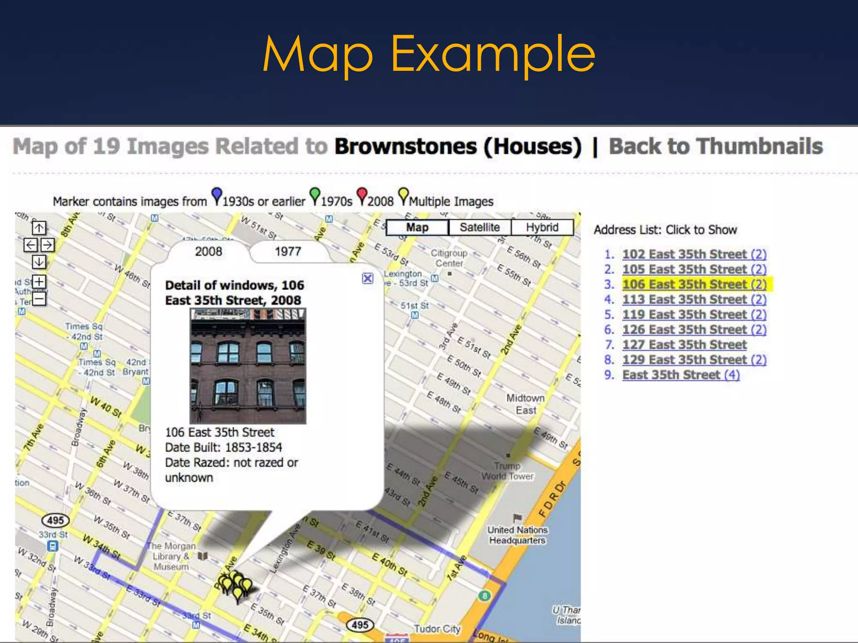The image size is (858, 643).
Task: Pan the map down with arrow button
Action: [x=39, y=262]
